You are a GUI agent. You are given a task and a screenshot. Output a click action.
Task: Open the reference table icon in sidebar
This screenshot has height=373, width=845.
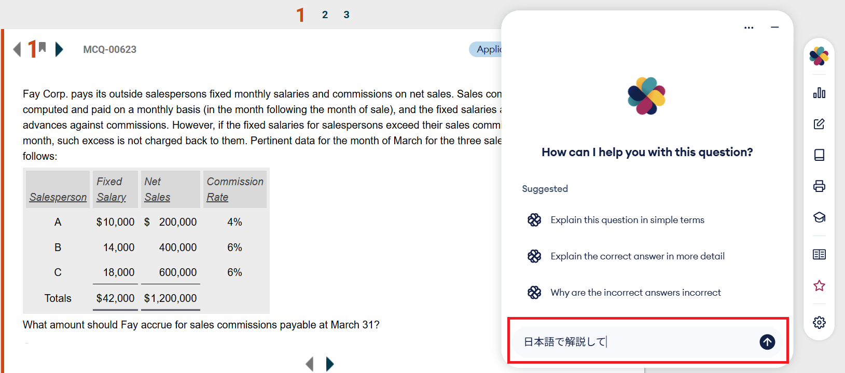click(819, 254)
